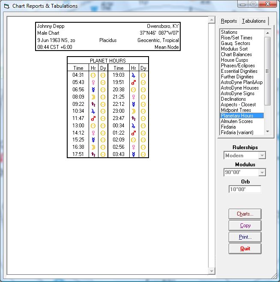This screenshot has height=282, width=280.
Task: Click into the Orb input field
Action: (x=245, y=189)
